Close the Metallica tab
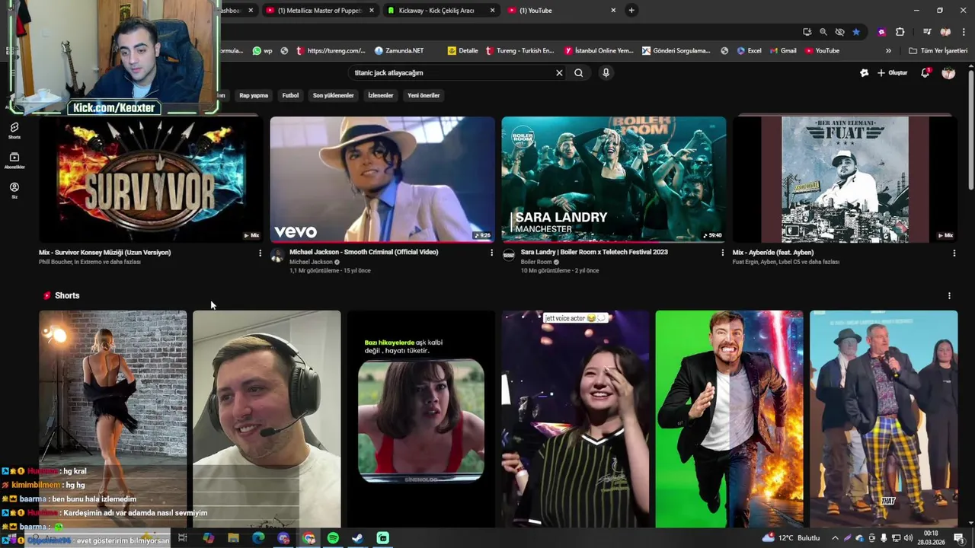This screenshot has height=548, width=975. click(372, 11)
